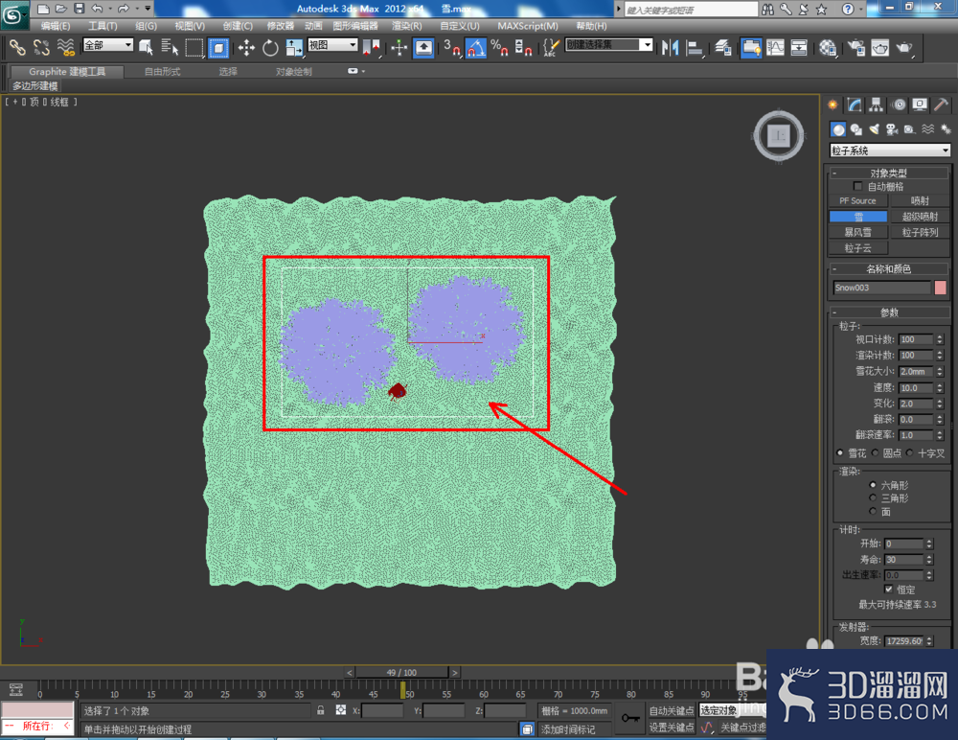958x740 pixels.
Task: Click the PF Source button
Action: click(x=857, y=200)
